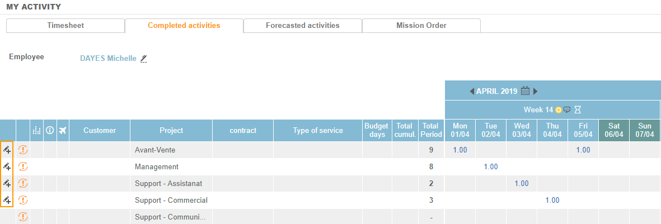Go to next month with right arrow
Viewport: 661px width, 224px height.
[535, 91]
